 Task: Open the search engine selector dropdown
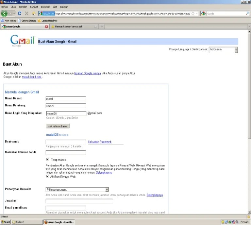pos(204,14)
